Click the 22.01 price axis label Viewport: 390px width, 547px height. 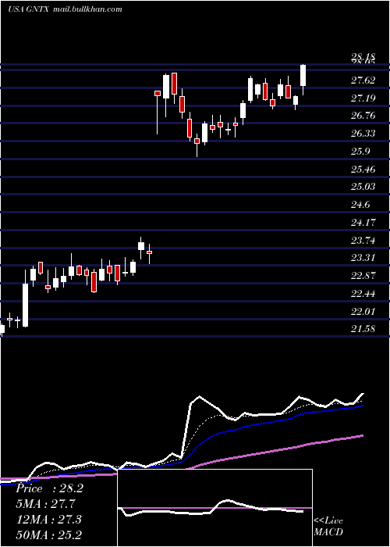pyautogui.click(x=363, y=312)
